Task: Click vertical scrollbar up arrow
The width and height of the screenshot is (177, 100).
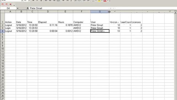Action: point(175,13)
